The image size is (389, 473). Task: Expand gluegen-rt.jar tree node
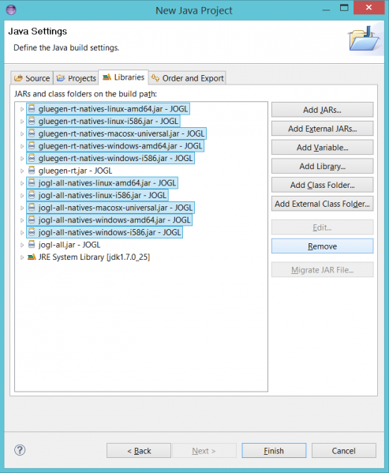point(22,171)
